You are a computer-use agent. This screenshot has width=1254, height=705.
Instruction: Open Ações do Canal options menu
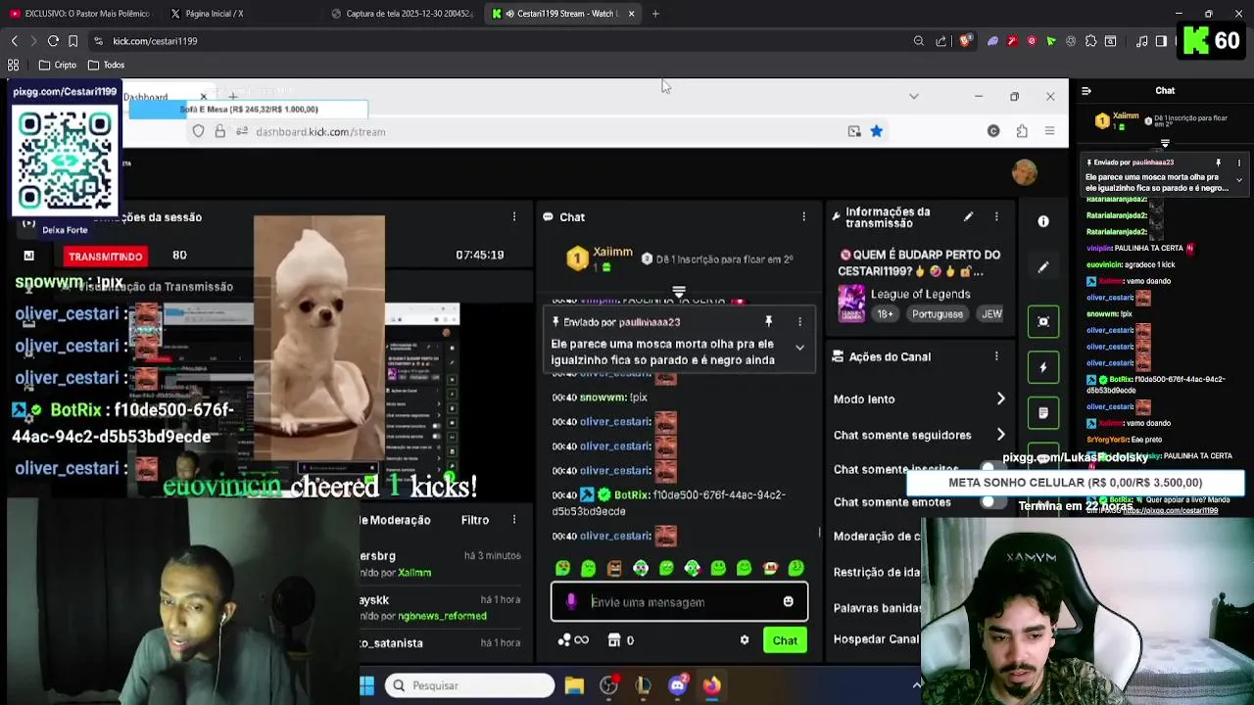tap(996, 356)
